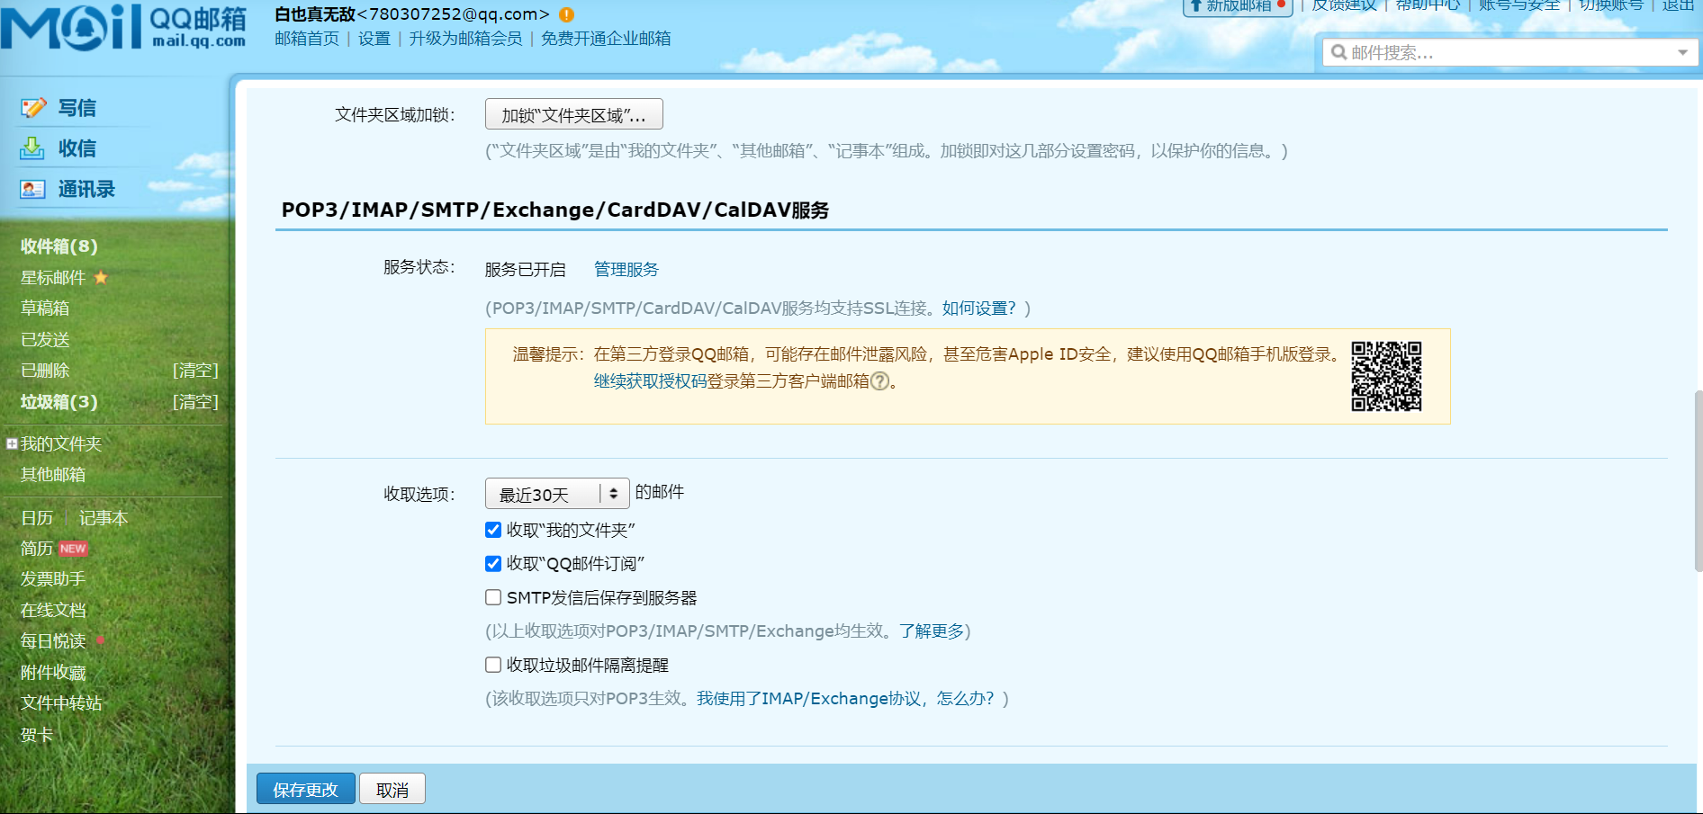This screenshot has height=814, width=1703.
Task: Open 日历 in the sidebar
Action: tap(37, 518)
